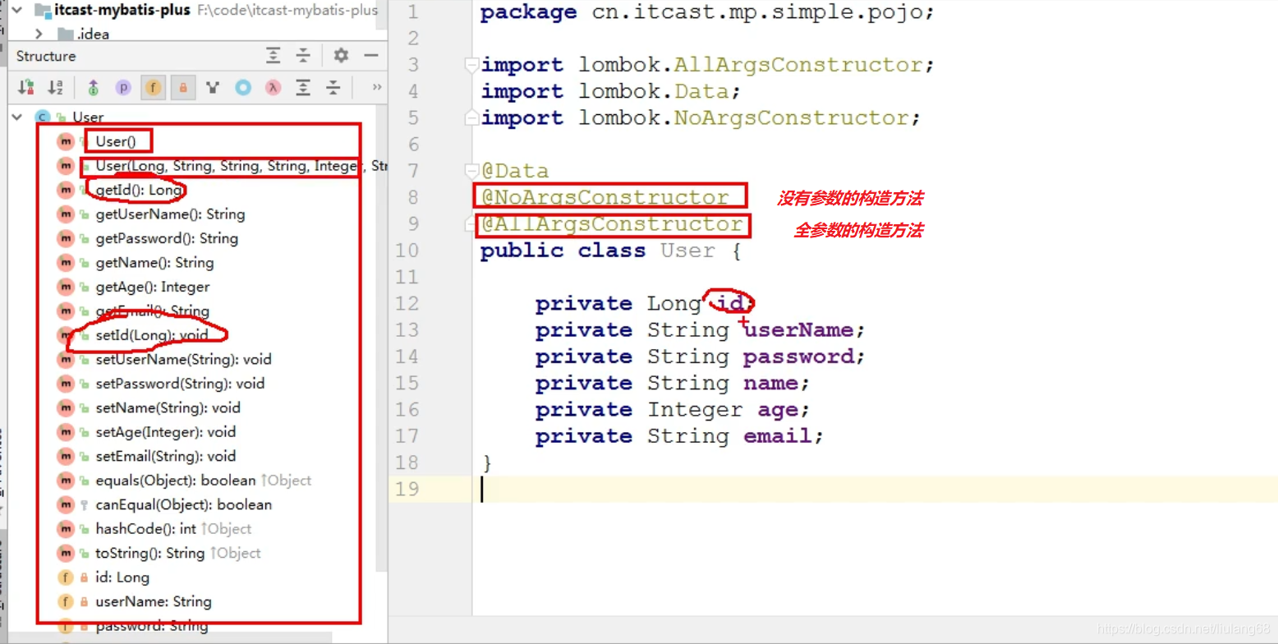Click the Structure panel title
Viewport: 1278px width, 644px height.
click(x=46, y=56)
